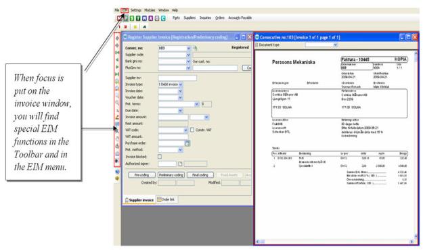Screen dimensions: 423x250
Task: Open the Help menu
Action: coord(175,10)
